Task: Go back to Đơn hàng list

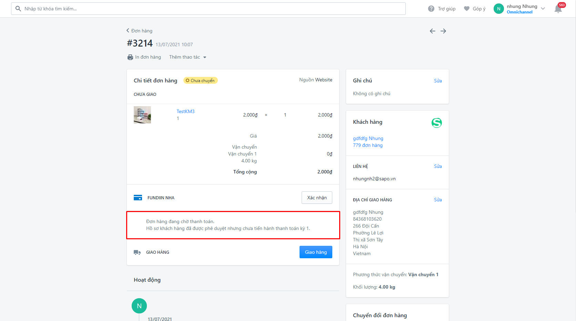Action: click(140, 31)
